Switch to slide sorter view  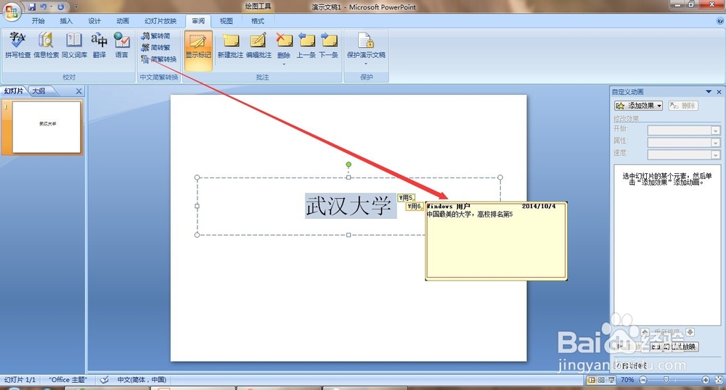(x=601, y=380)
